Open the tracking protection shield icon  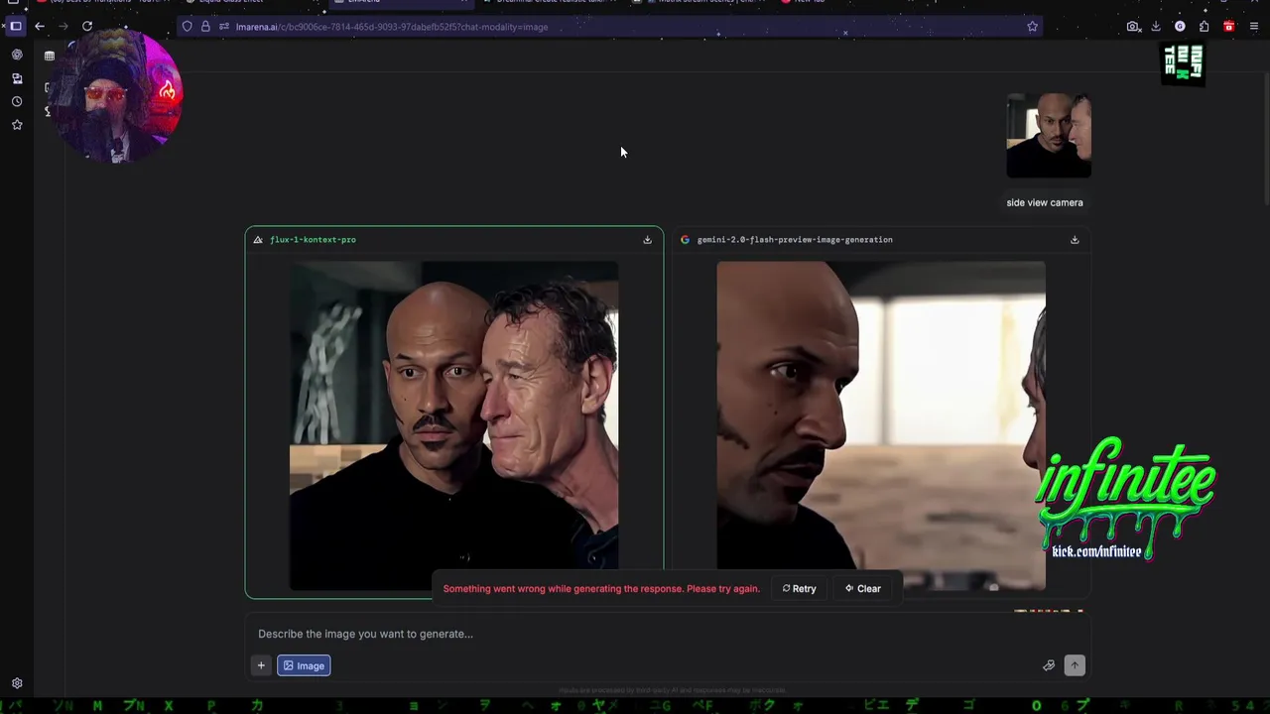[x=188, y=27]
